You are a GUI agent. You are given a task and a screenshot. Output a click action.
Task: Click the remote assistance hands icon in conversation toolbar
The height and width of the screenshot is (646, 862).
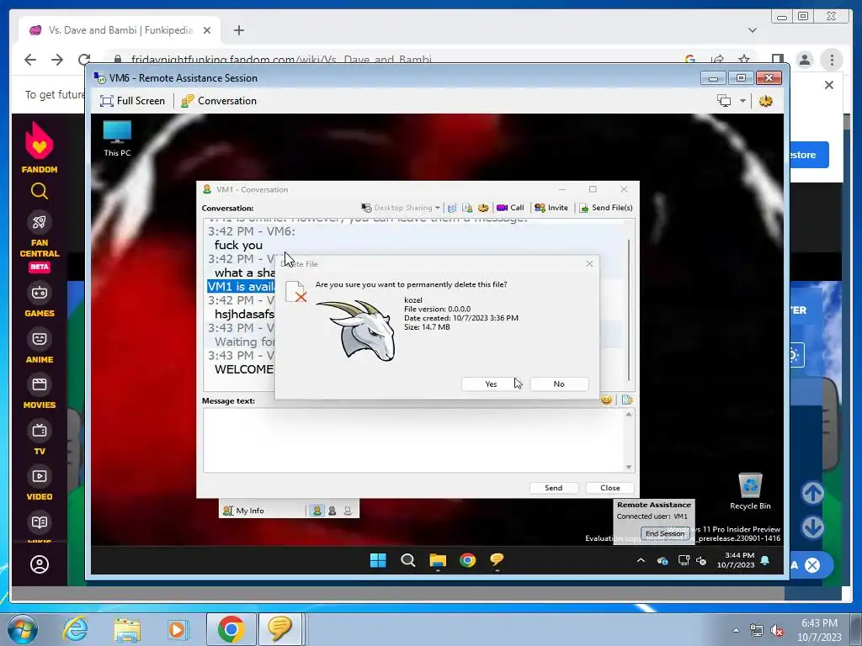click(483, 208)
